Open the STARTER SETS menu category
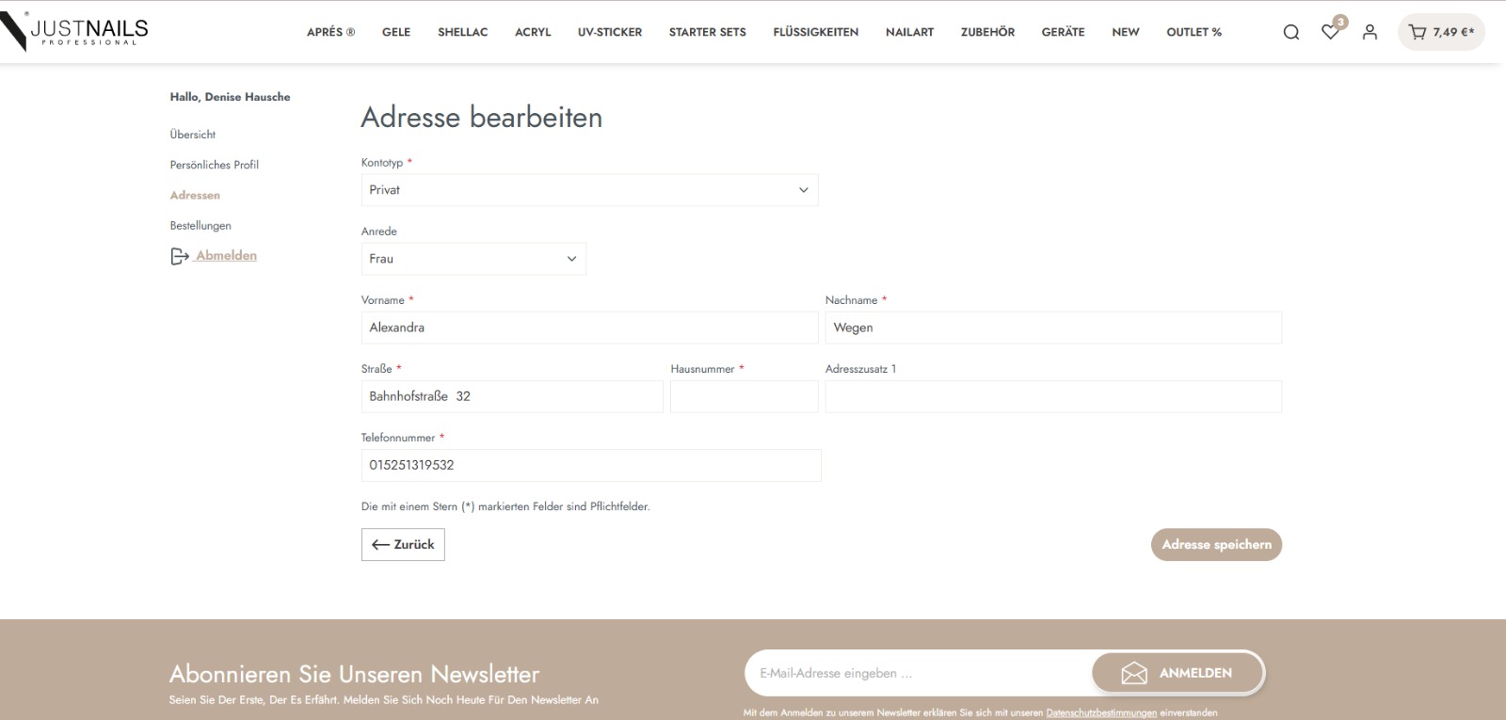Viewport: 1506px width, 720px height. pos(707,32)
